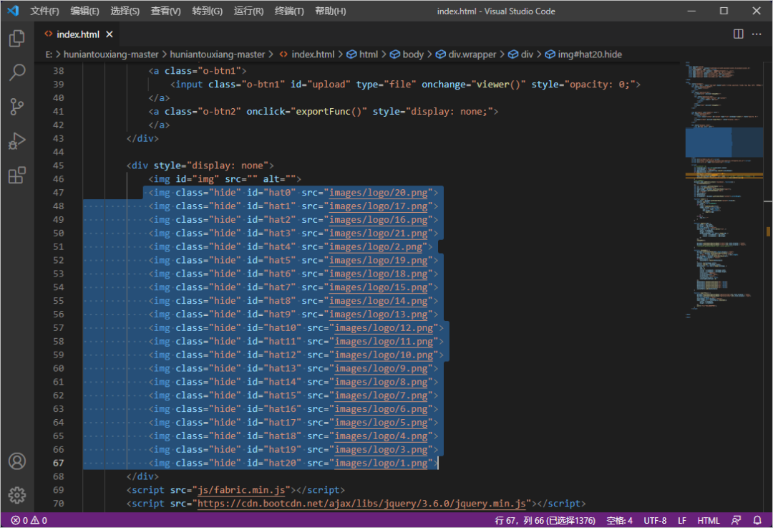Open the 文件(F) menu

pos(45,11)
